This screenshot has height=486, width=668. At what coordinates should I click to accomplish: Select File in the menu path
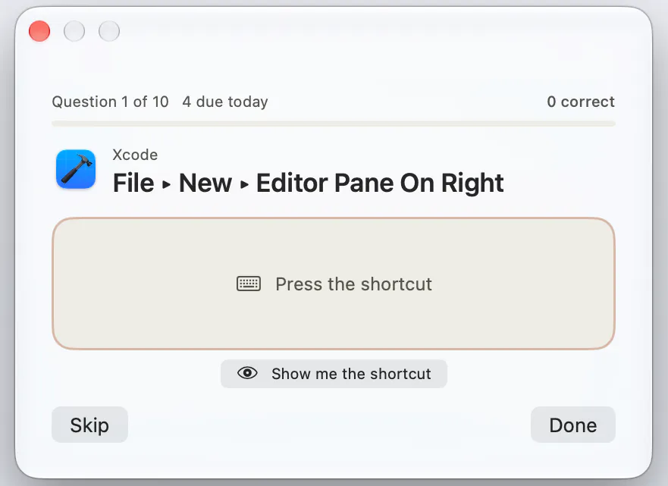(x=133, y=183)
